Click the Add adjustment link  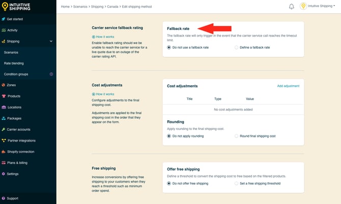(x=288, y=86)
